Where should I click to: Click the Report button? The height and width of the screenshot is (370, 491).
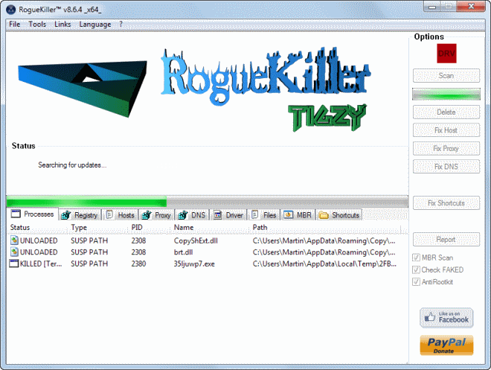point(446,240)
